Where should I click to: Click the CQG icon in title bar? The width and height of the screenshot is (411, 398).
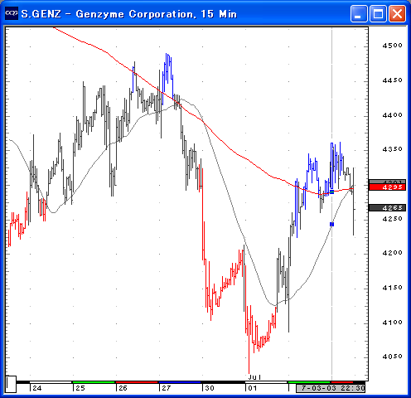(x=12, y=13)
